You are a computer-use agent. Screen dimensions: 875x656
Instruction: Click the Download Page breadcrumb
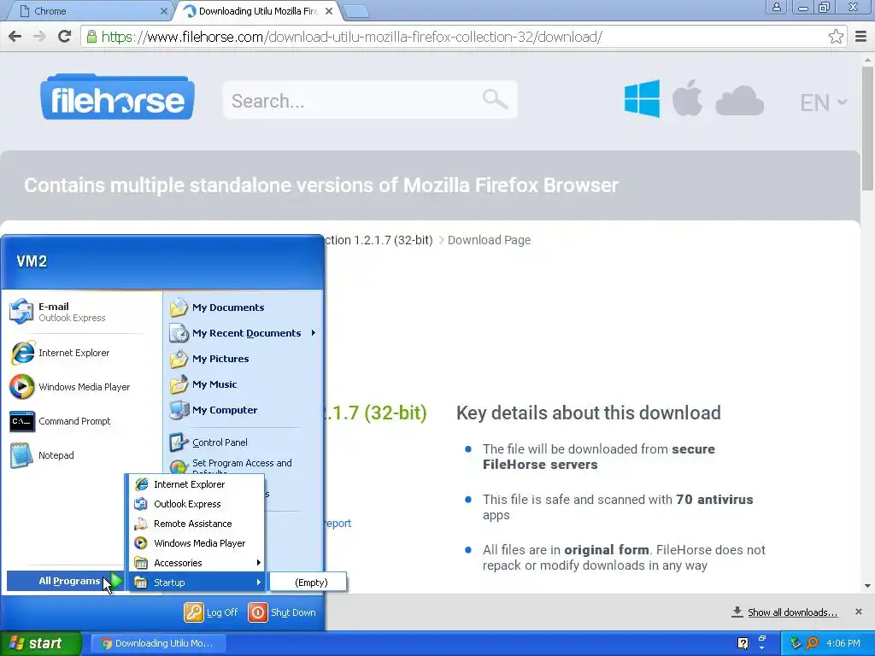point(489,240)
